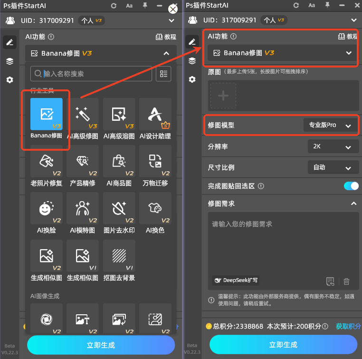This screenshot has height=359, width=362.
Task: Click plus box to upload 原图
Action: pos(223,96)
